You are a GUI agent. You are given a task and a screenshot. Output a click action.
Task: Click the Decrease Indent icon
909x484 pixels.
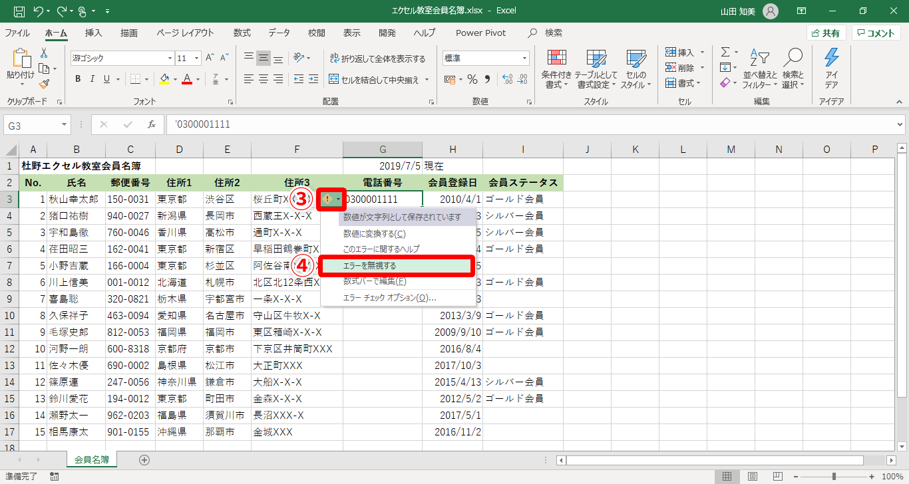(298, 79)
